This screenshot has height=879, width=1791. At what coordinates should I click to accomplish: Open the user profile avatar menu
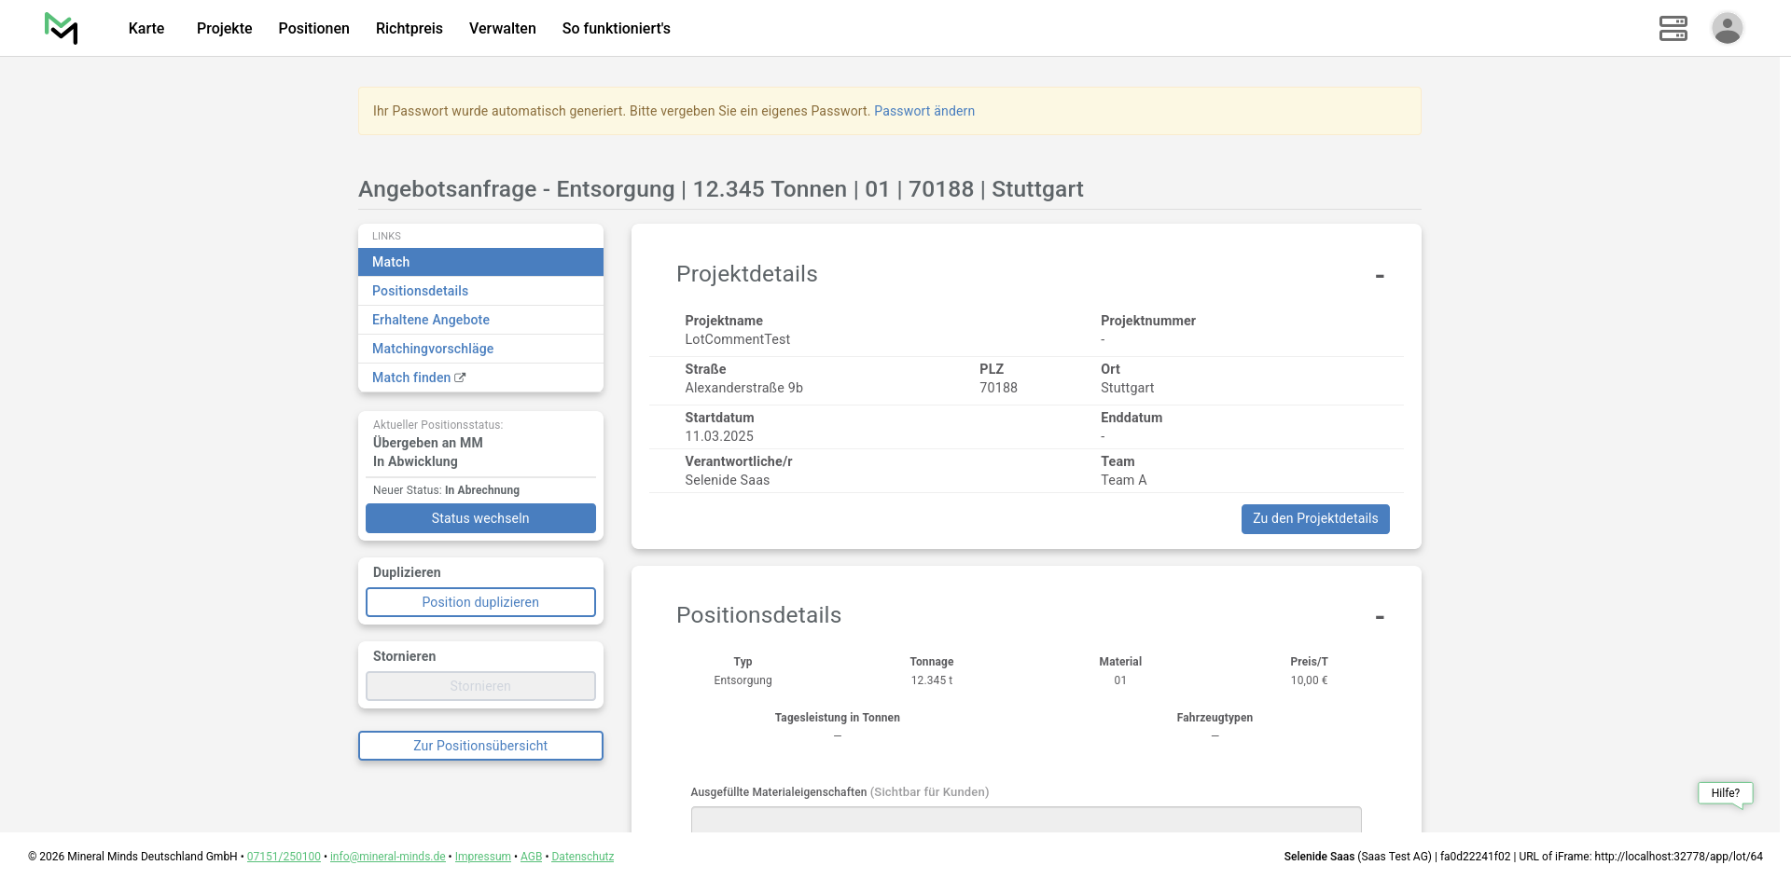(1727, 28)
